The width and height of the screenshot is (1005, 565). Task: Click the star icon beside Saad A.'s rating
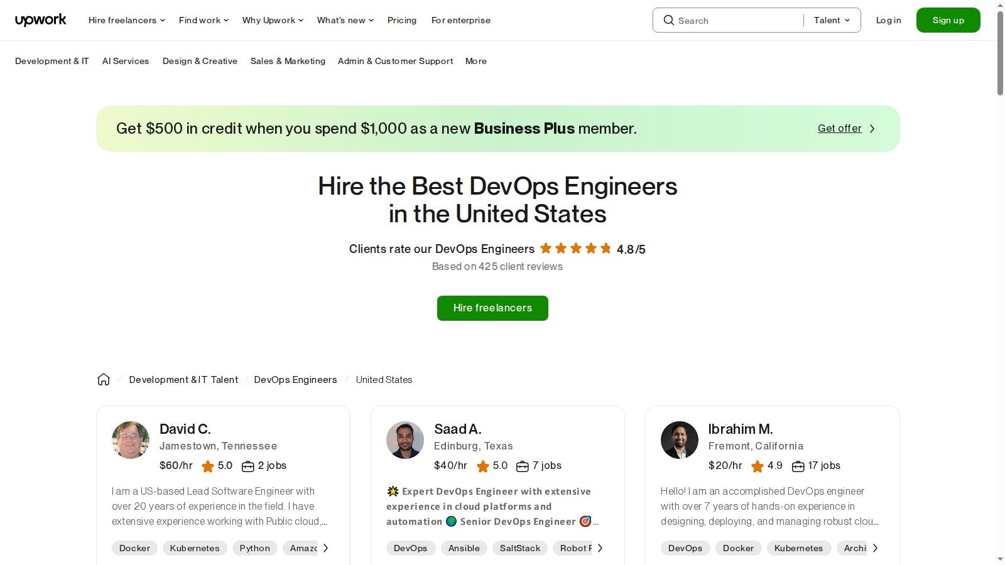[x=483, y=466]
